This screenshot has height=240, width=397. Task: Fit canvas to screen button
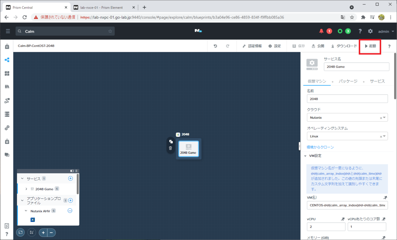(21, 232)
